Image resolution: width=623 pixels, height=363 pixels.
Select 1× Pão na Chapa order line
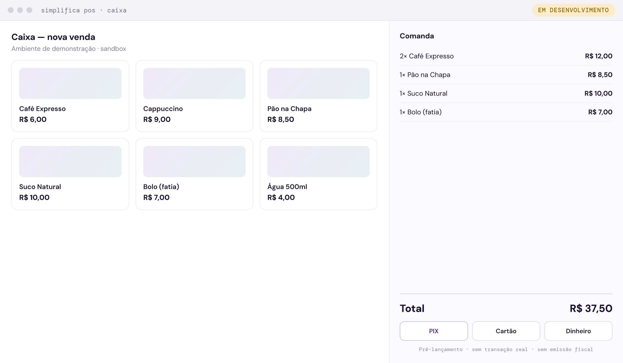506,75
